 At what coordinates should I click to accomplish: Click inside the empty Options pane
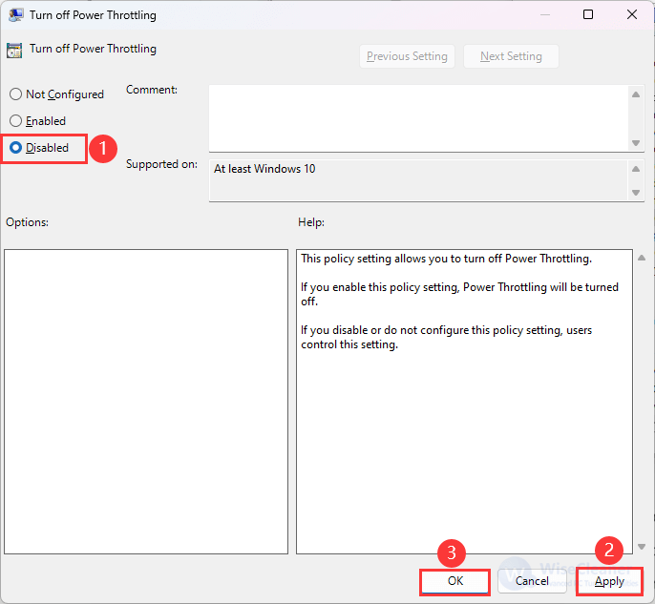point(146,402)
